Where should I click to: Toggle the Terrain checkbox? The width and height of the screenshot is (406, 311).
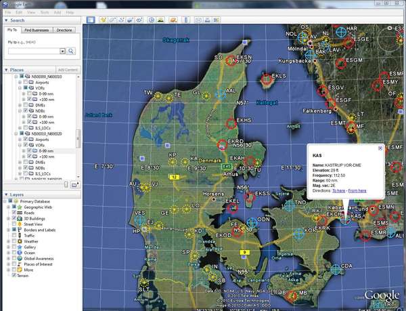[x=14, y=275]
